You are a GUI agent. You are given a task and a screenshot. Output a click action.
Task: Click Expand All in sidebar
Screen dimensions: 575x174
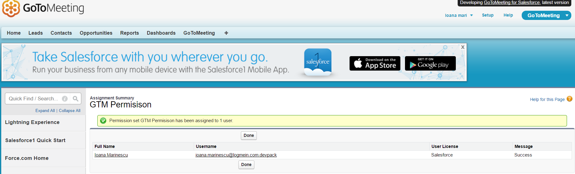tap(45, 110)
